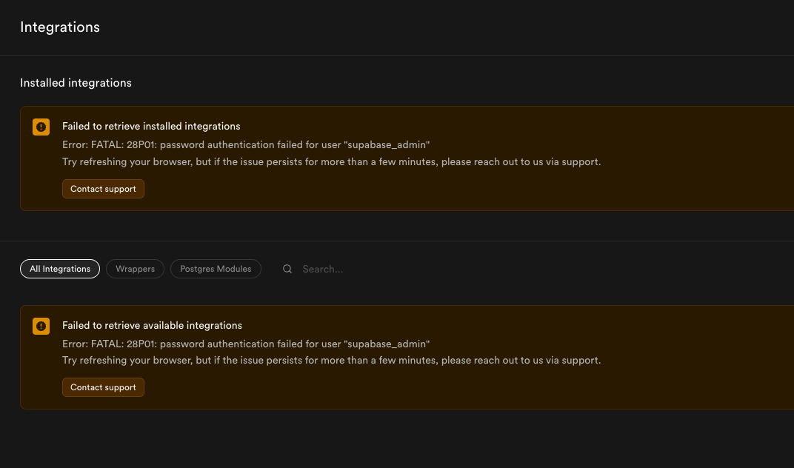794x468 pixels.
Task: Click the available integrations error message text
Action: [x=246, y=344]
